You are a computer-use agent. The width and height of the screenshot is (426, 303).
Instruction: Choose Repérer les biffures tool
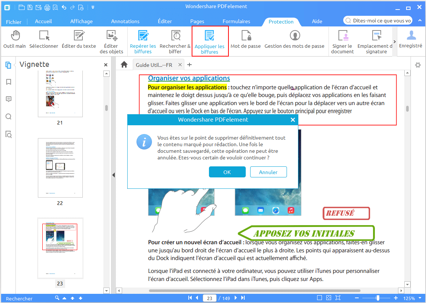[143, 42]
